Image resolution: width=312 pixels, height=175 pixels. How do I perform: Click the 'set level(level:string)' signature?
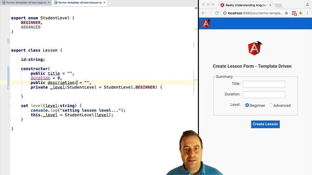[49, 106]
